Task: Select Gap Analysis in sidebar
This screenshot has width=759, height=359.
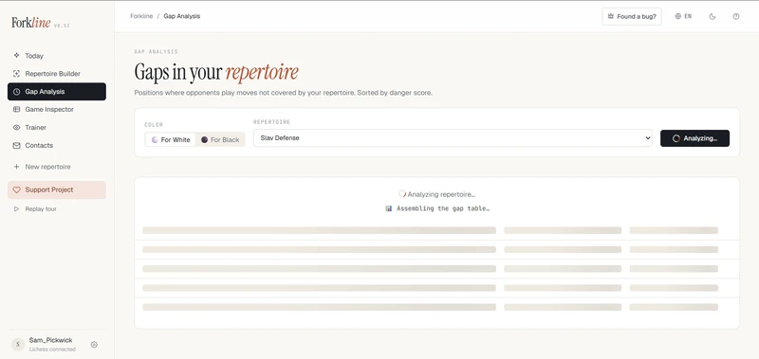Action: click(x=57, y=91)
